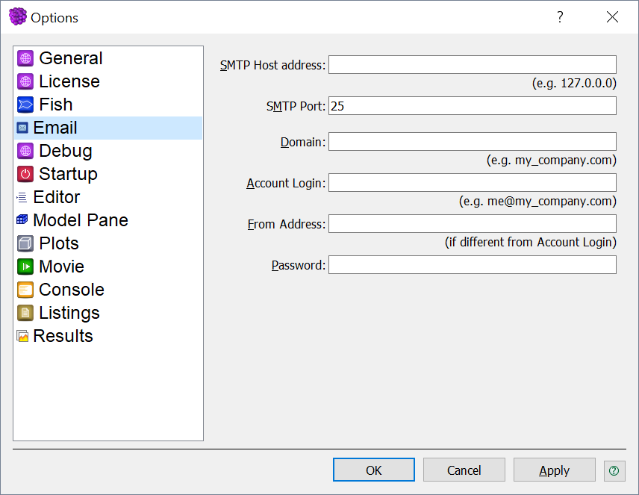
Task: Click into the Password field
Action: (x=473, y=265)
